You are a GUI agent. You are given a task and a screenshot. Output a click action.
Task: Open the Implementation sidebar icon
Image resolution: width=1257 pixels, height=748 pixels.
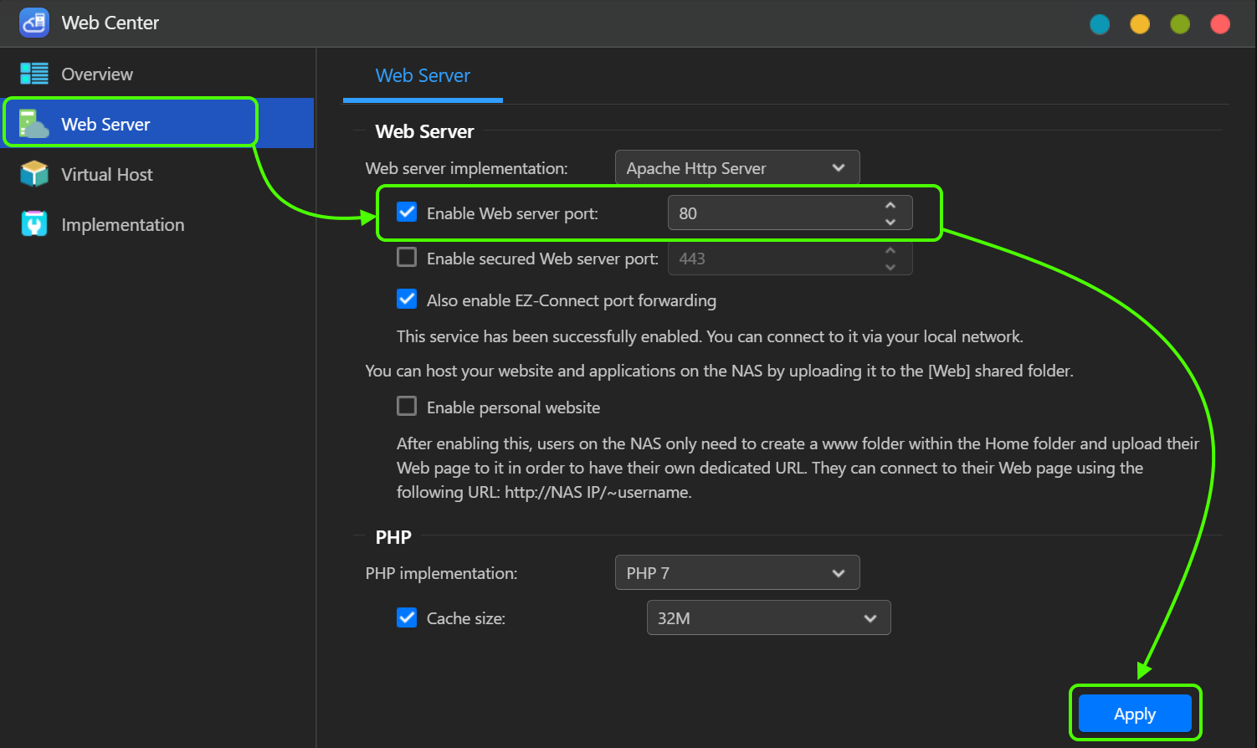[34, 224]
